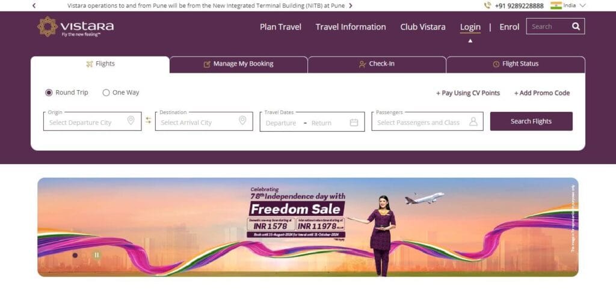Click the search magnifier icon
The image size is (616, 289).
[576, 26]
